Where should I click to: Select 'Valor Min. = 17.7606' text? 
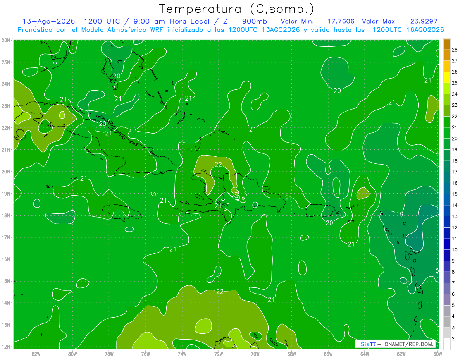pos(319,22)
